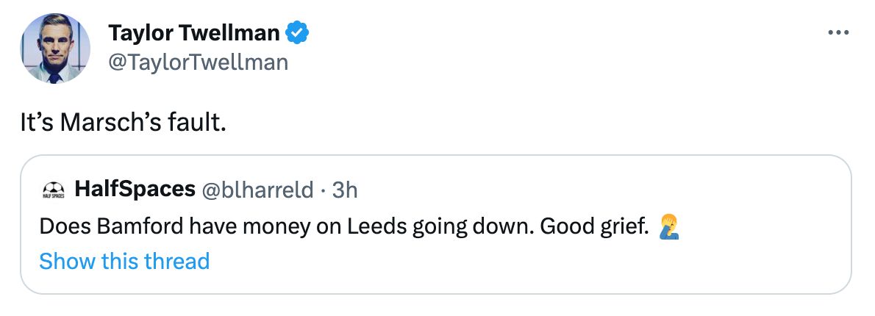Click the HalfSpaces account name
Image resolution: width=875 pixels, height=316 pixels.
(135, 190)
